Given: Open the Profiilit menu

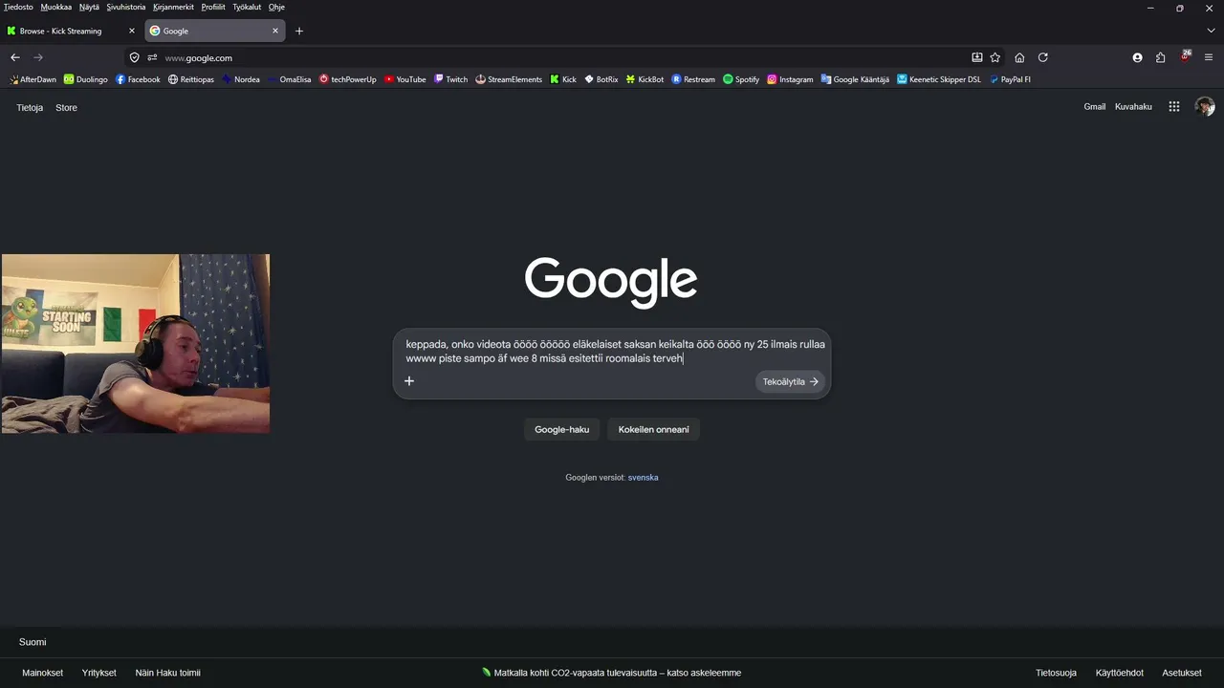Looking at the screenshot, I should [x=213, y=7].
